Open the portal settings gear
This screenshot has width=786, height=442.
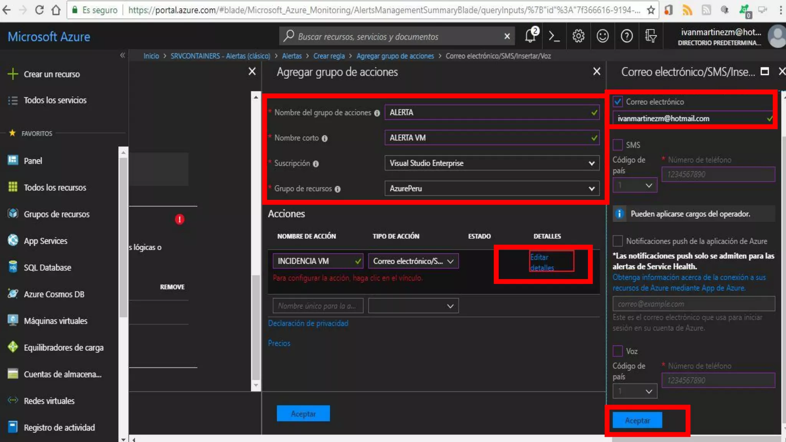(x=578, y=36)
